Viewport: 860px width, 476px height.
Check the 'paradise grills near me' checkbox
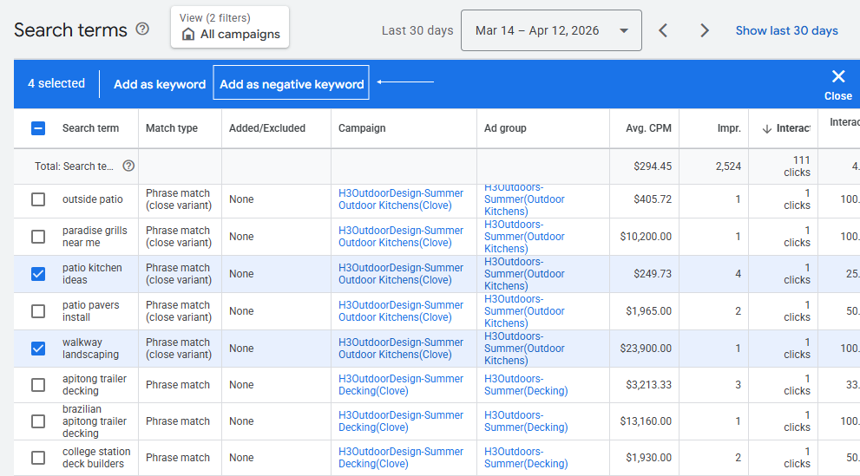pos(38,237)
